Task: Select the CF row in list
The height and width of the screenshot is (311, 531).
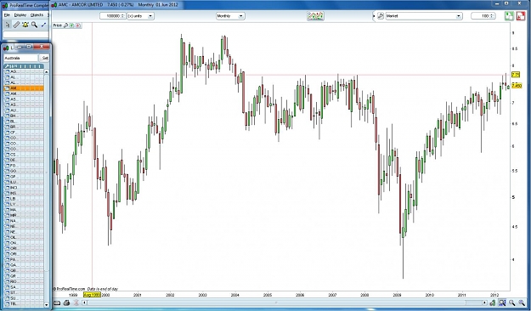Action: [x=24, y=133]
